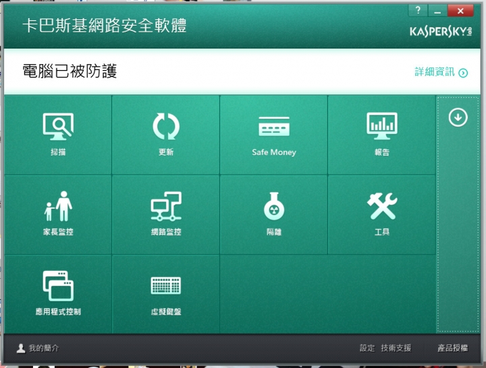Open the 詳細資訊 details link
The image size is (486, 368).
[441, 72]
